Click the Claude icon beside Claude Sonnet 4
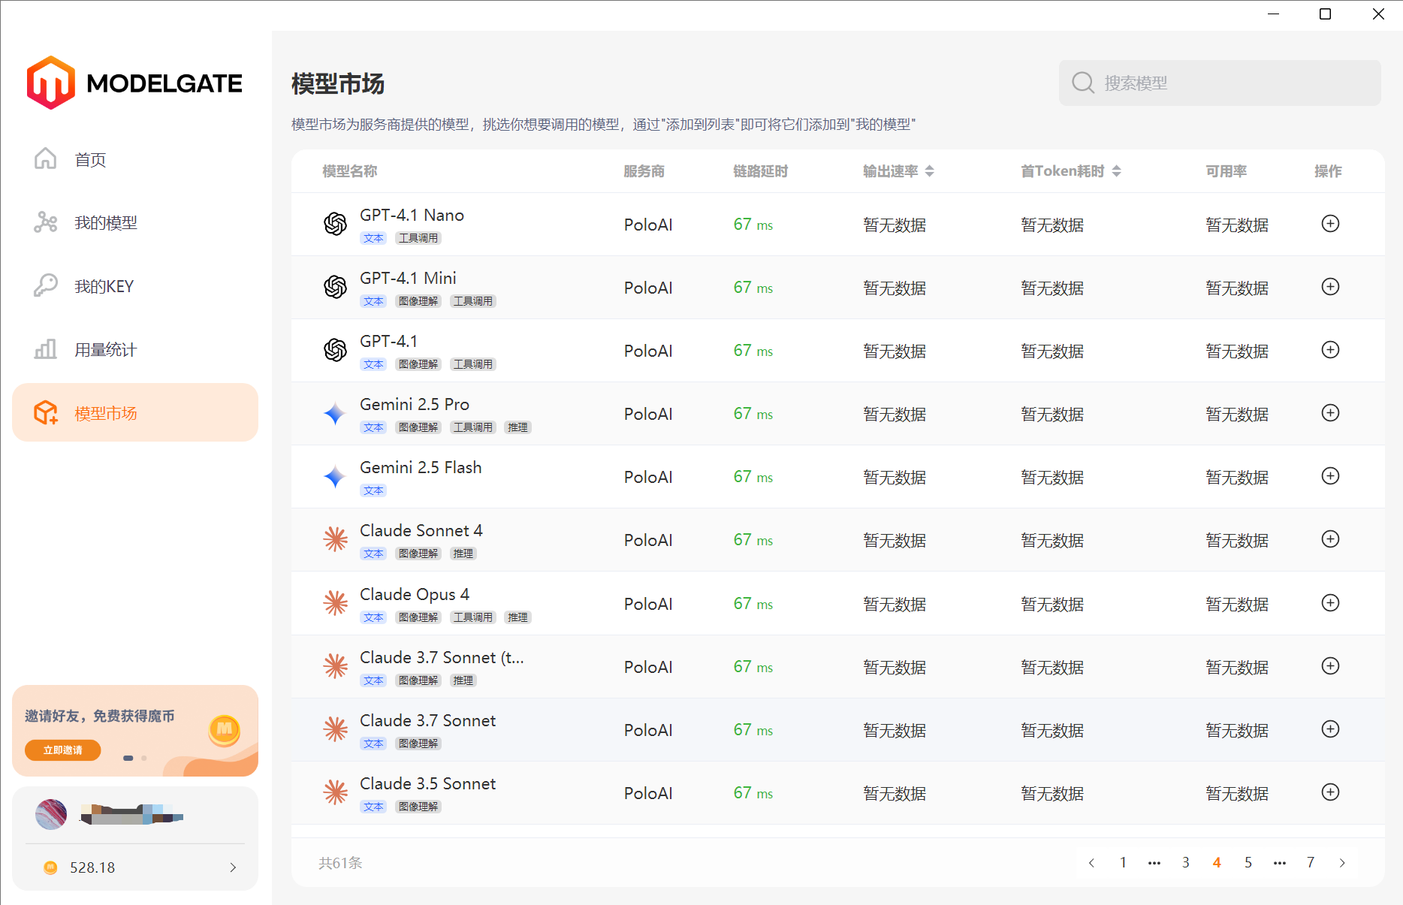Viewport: 1403px width, 905px height. point(335,539)
